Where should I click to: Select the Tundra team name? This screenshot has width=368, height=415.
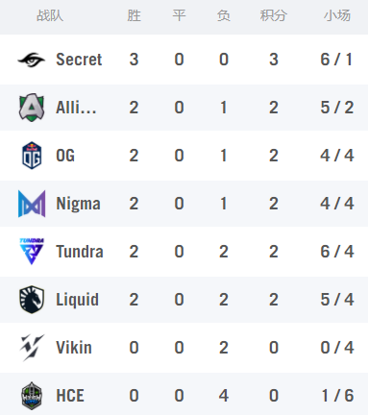80,252
